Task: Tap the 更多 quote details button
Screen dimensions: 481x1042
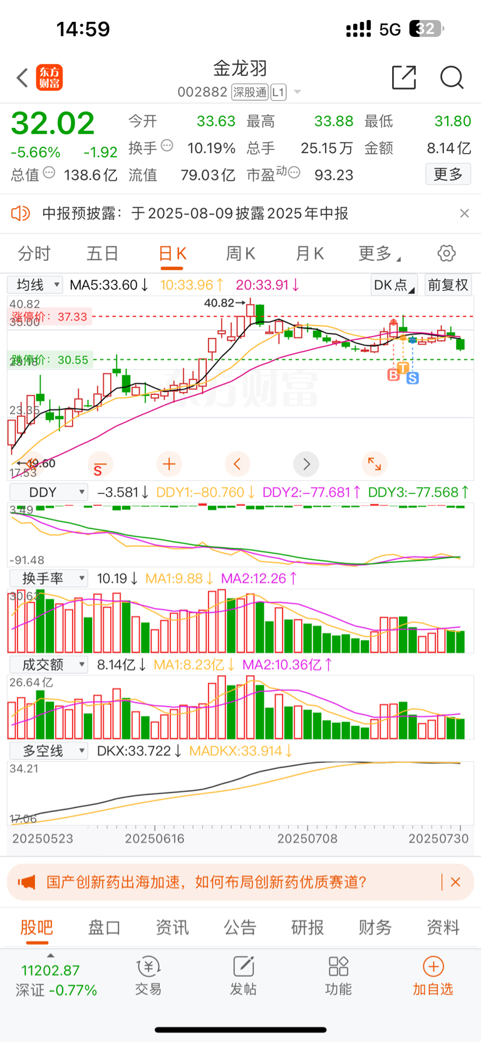Action: click(448, 174)
